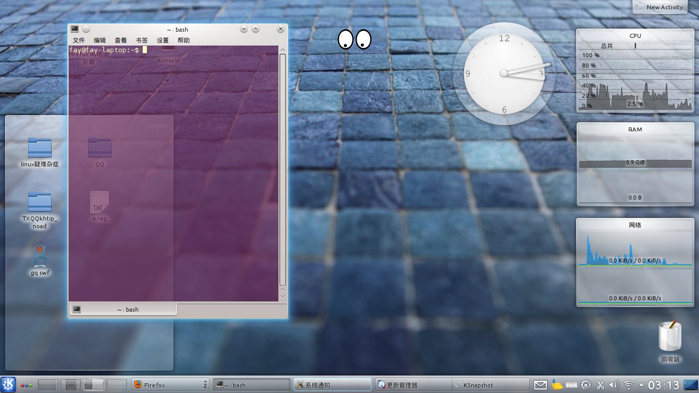Viewport: 699px width, 393px height.
Task: Open Klipper scissors clipboard tray icon
Action: 601,385
